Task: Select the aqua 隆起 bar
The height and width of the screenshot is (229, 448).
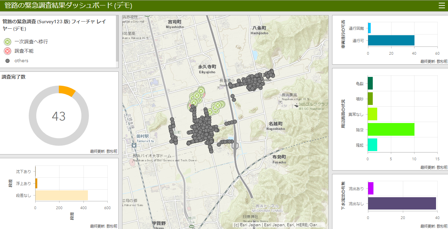Action: tap(372, 145)
